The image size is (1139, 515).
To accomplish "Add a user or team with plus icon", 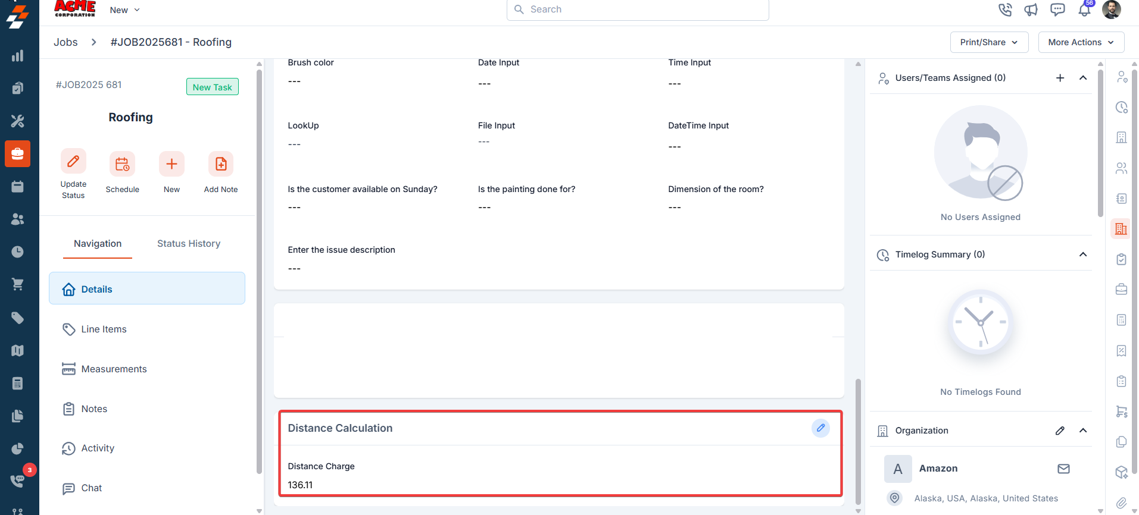I will click(1060, 78).
